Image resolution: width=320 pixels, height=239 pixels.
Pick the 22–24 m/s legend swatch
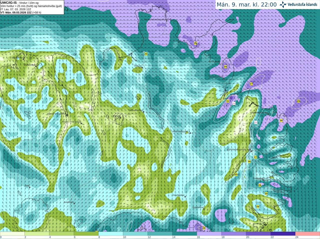point(283,234)
